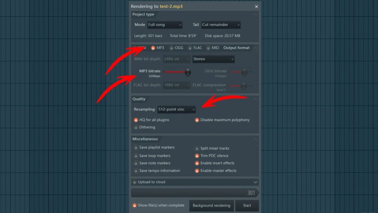Toggle Trim PDC silence

click(x=197, y=155)
